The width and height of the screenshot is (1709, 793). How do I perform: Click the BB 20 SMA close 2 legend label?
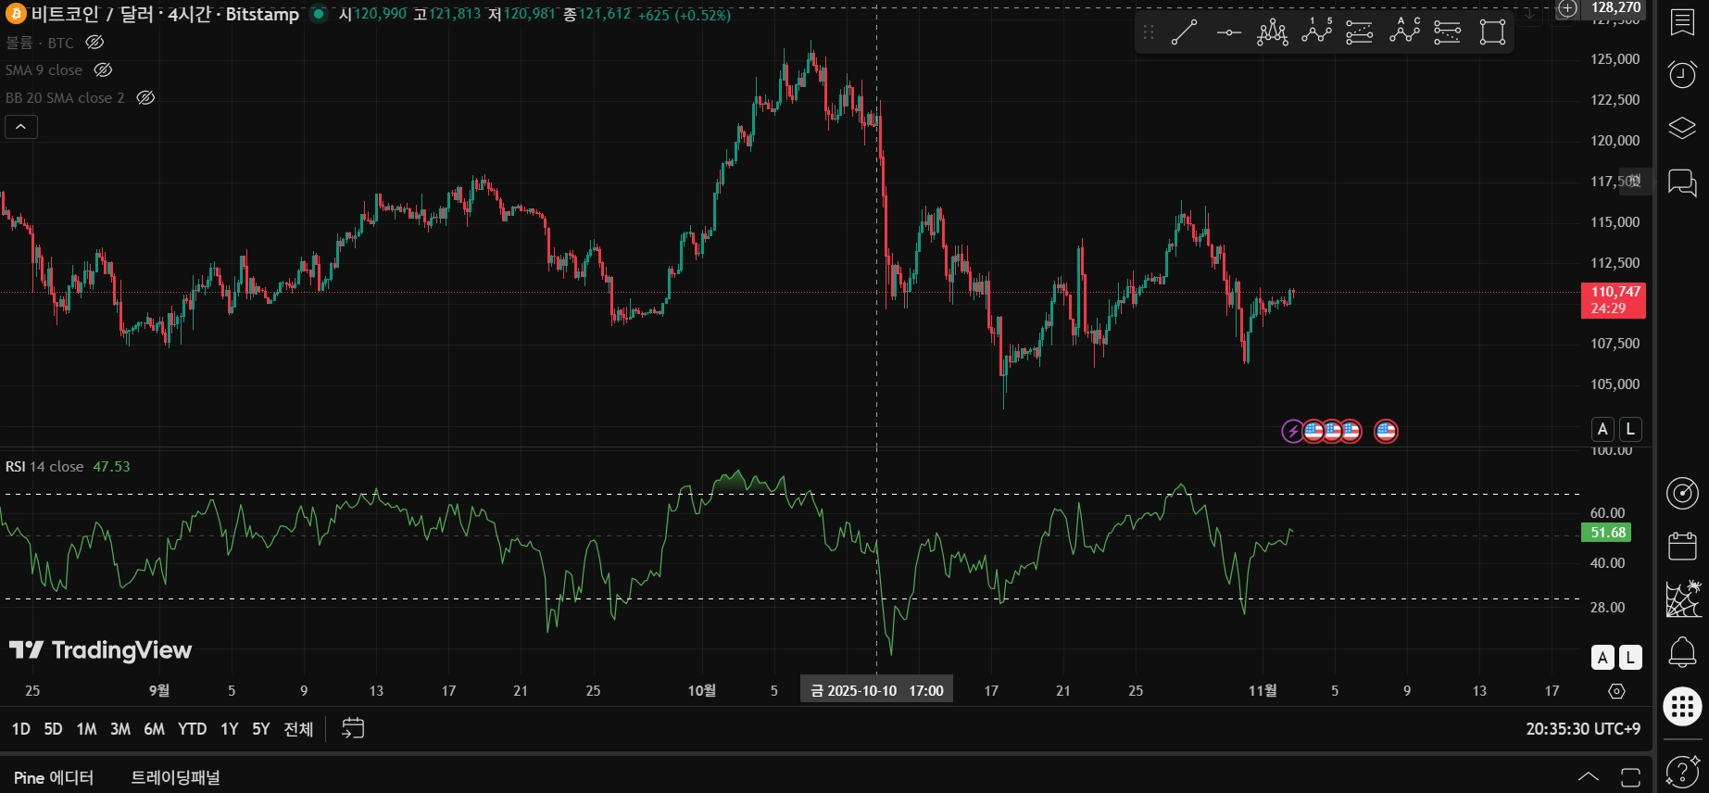[65, 98]
